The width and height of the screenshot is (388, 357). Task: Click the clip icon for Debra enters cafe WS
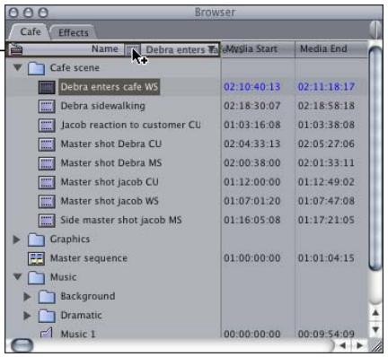[47, 87]
